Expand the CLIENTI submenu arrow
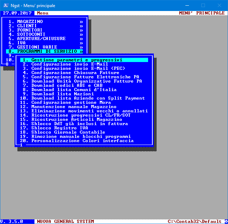 [x=81, y=26]
